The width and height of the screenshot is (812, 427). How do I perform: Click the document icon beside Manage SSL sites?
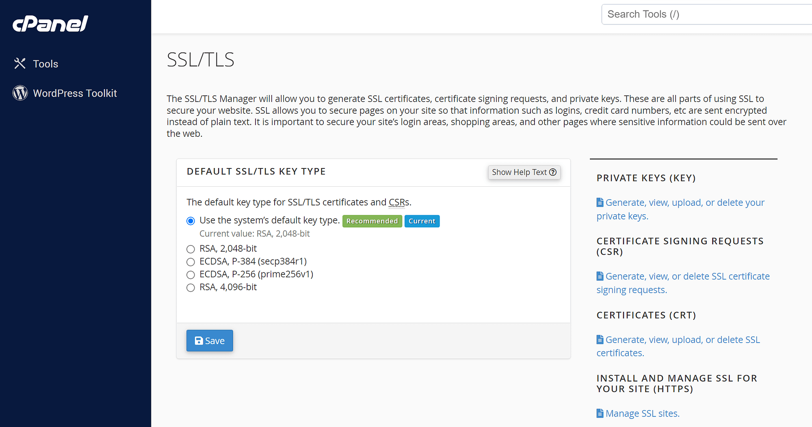pos(600,413)
